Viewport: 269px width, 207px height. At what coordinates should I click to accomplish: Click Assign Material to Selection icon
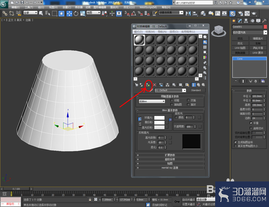(148, 85)
